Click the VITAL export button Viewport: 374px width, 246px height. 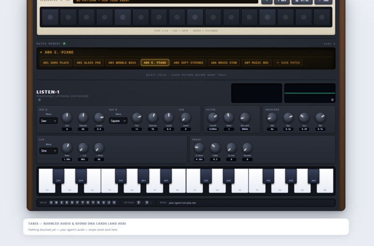point(302,1)
